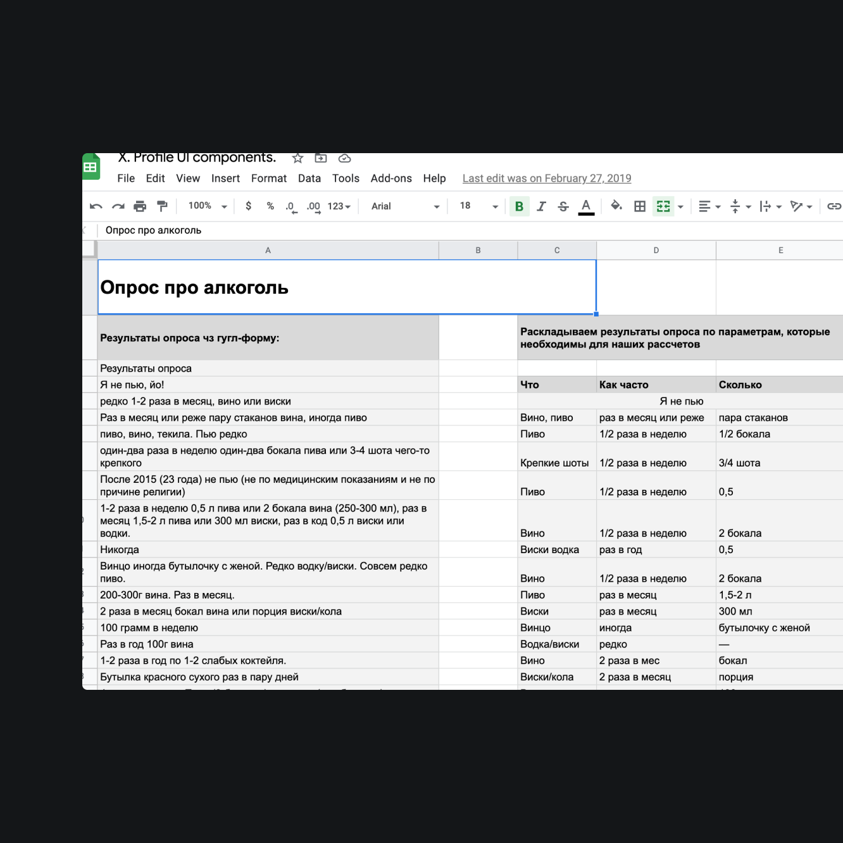Image resolution: width=843 pixels, height=843 pixels.
Task: Open the text color picker
Action: [586, 206]
